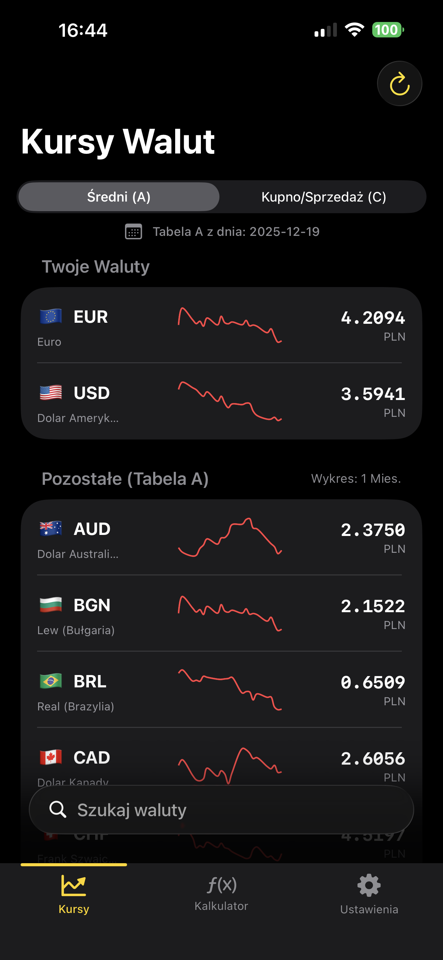The height and width of the screenshot is (960, 443).
Task: Click the European Union flag icon
Action: pos(51,317)
